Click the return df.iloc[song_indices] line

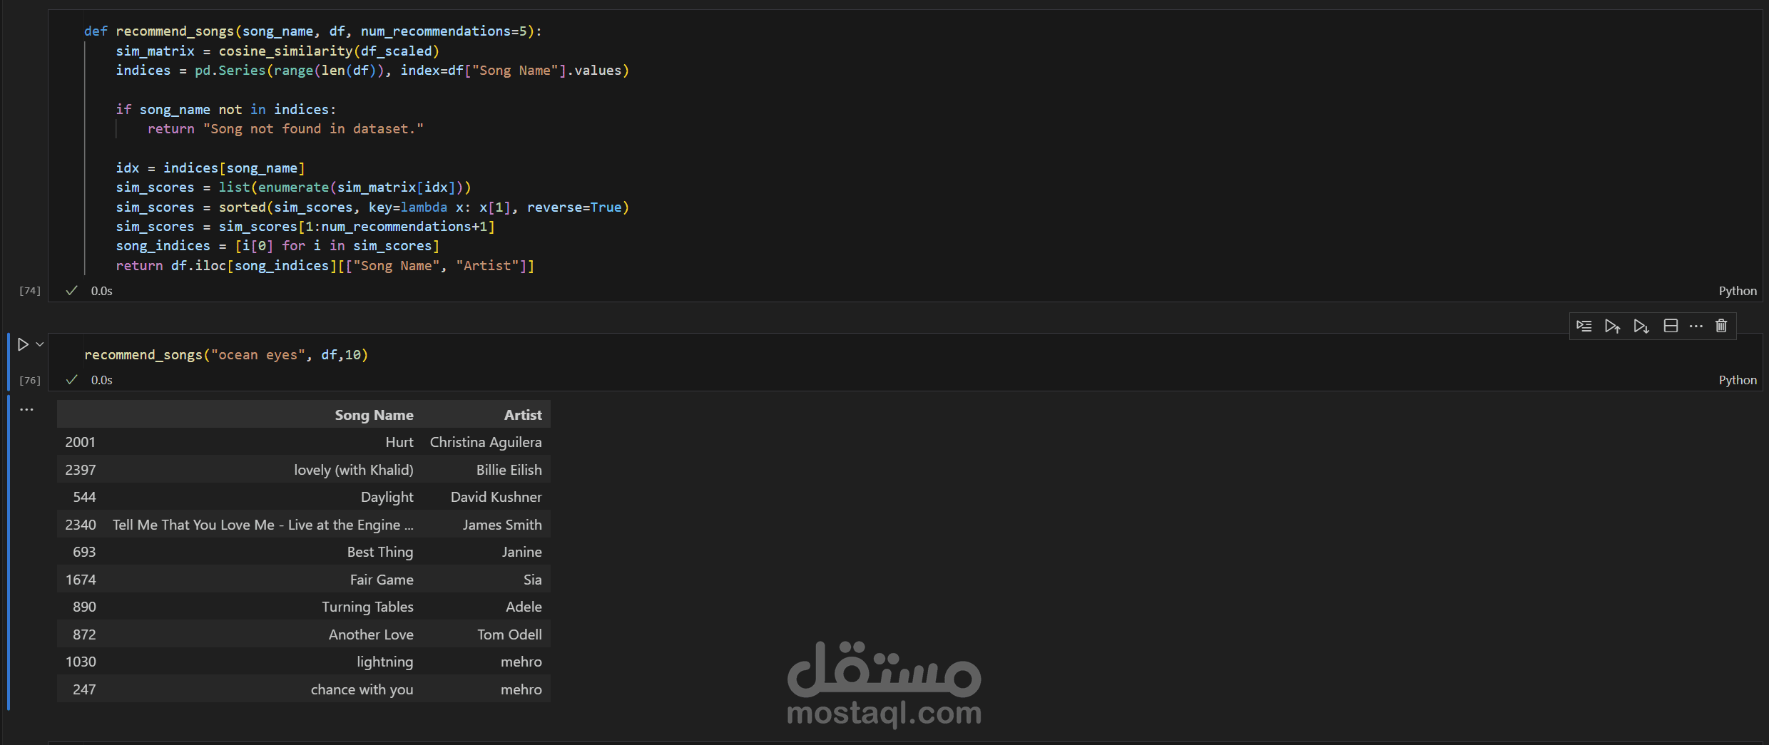pyautogui.click(x=325, y=265)
